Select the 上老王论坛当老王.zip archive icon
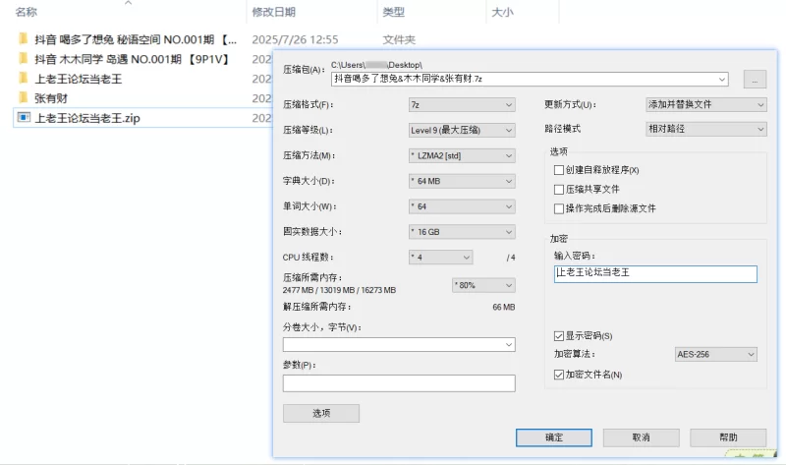Image resolution: width=786 pixels, height=465 pixels. click(23, 117)
